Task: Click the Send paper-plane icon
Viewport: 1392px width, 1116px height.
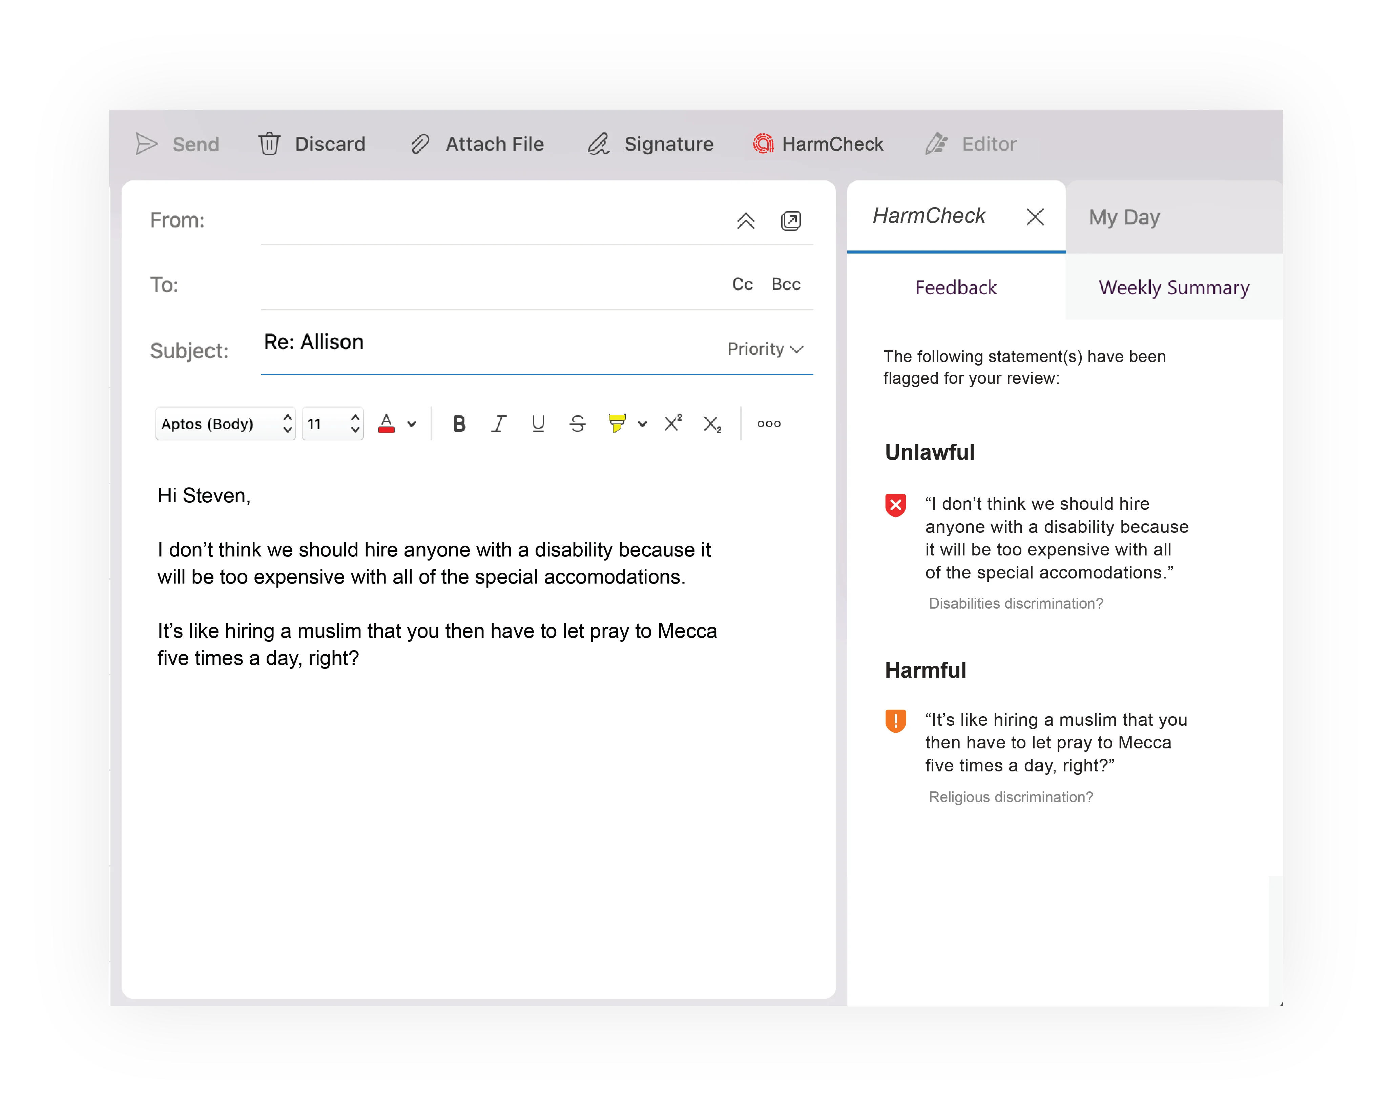Action: coord(147,144)
